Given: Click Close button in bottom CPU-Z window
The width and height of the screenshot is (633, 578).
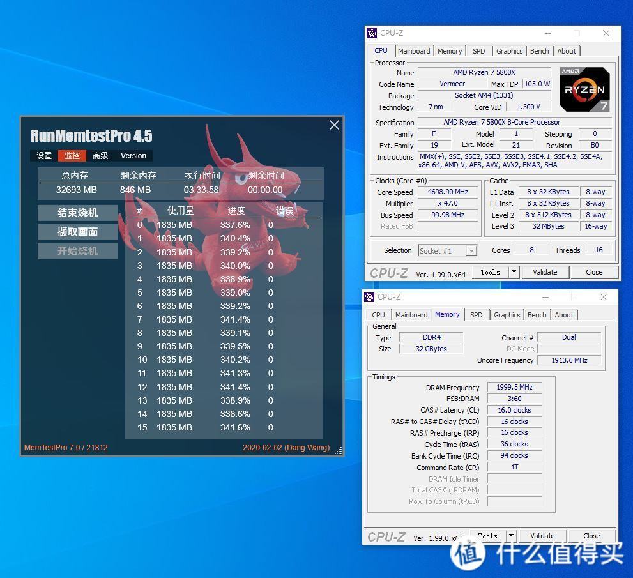Looking at the screenshot, I should 591,536.
